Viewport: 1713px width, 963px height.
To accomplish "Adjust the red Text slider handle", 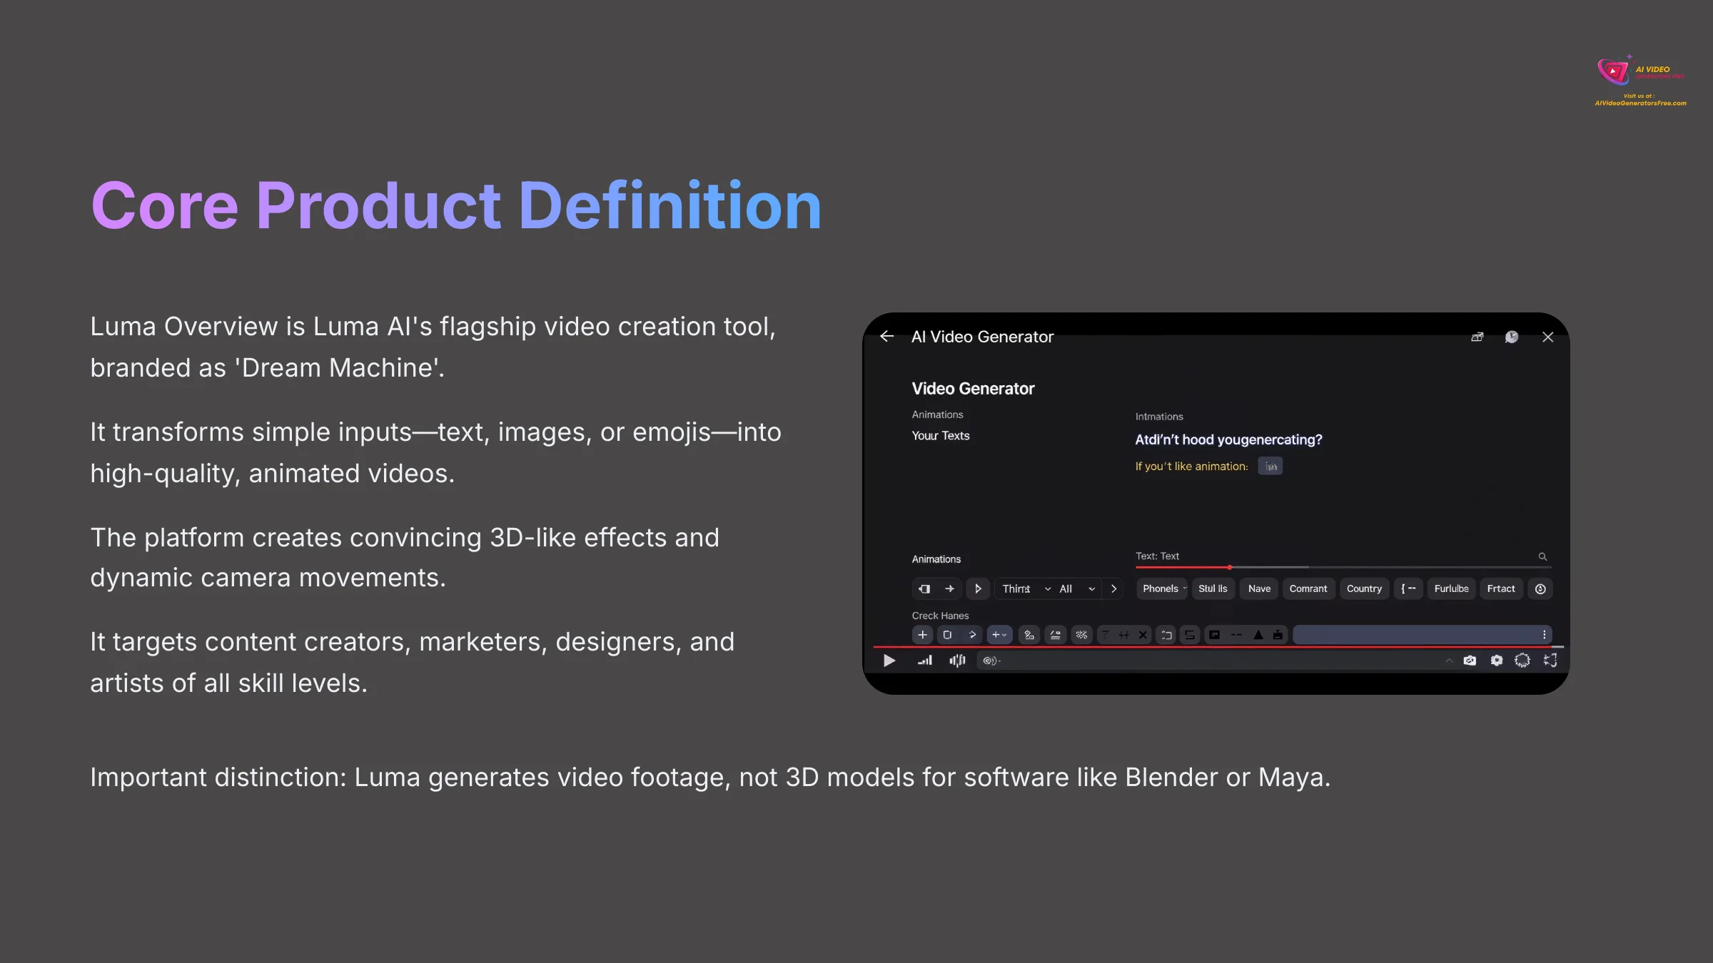I will tap(1230, 567).
